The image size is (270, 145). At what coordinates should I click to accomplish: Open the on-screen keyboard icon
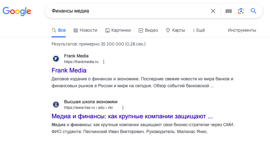point(229,11)
